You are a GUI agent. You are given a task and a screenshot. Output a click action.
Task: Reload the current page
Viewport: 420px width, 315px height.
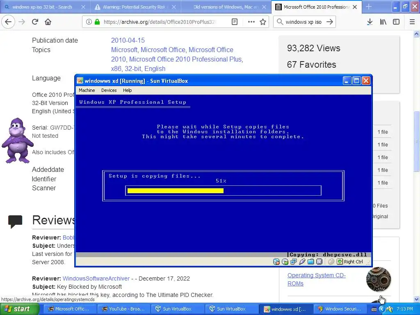point(35,22)
